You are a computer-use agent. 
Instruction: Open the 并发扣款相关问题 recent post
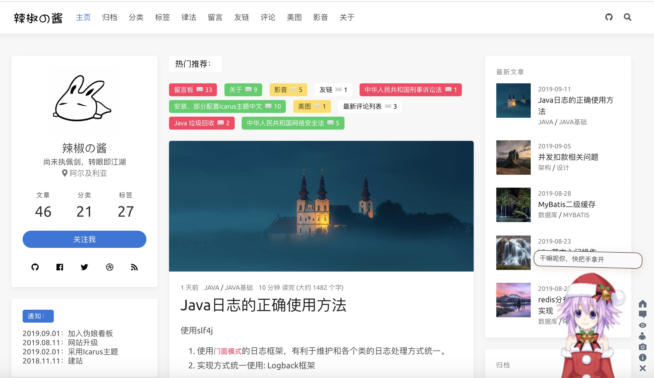568,157
